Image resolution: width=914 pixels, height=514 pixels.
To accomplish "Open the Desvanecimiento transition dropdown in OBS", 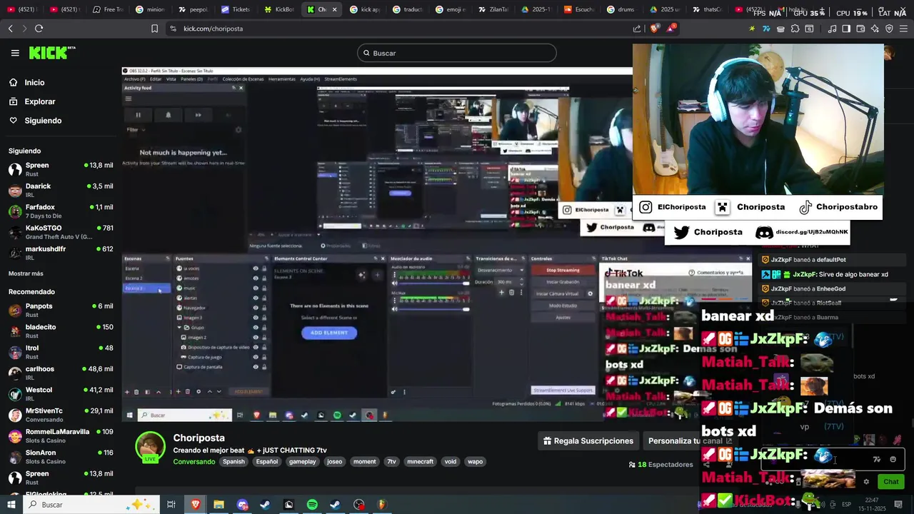I will coord(501,270).
